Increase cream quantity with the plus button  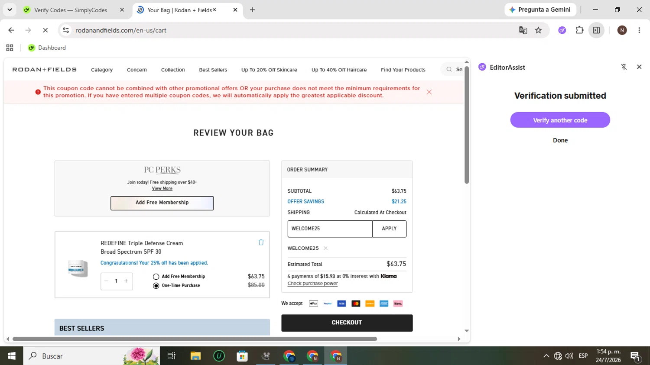tap(126, 281)
